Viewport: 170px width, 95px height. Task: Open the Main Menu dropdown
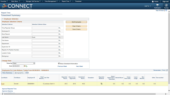click(16, 1)
